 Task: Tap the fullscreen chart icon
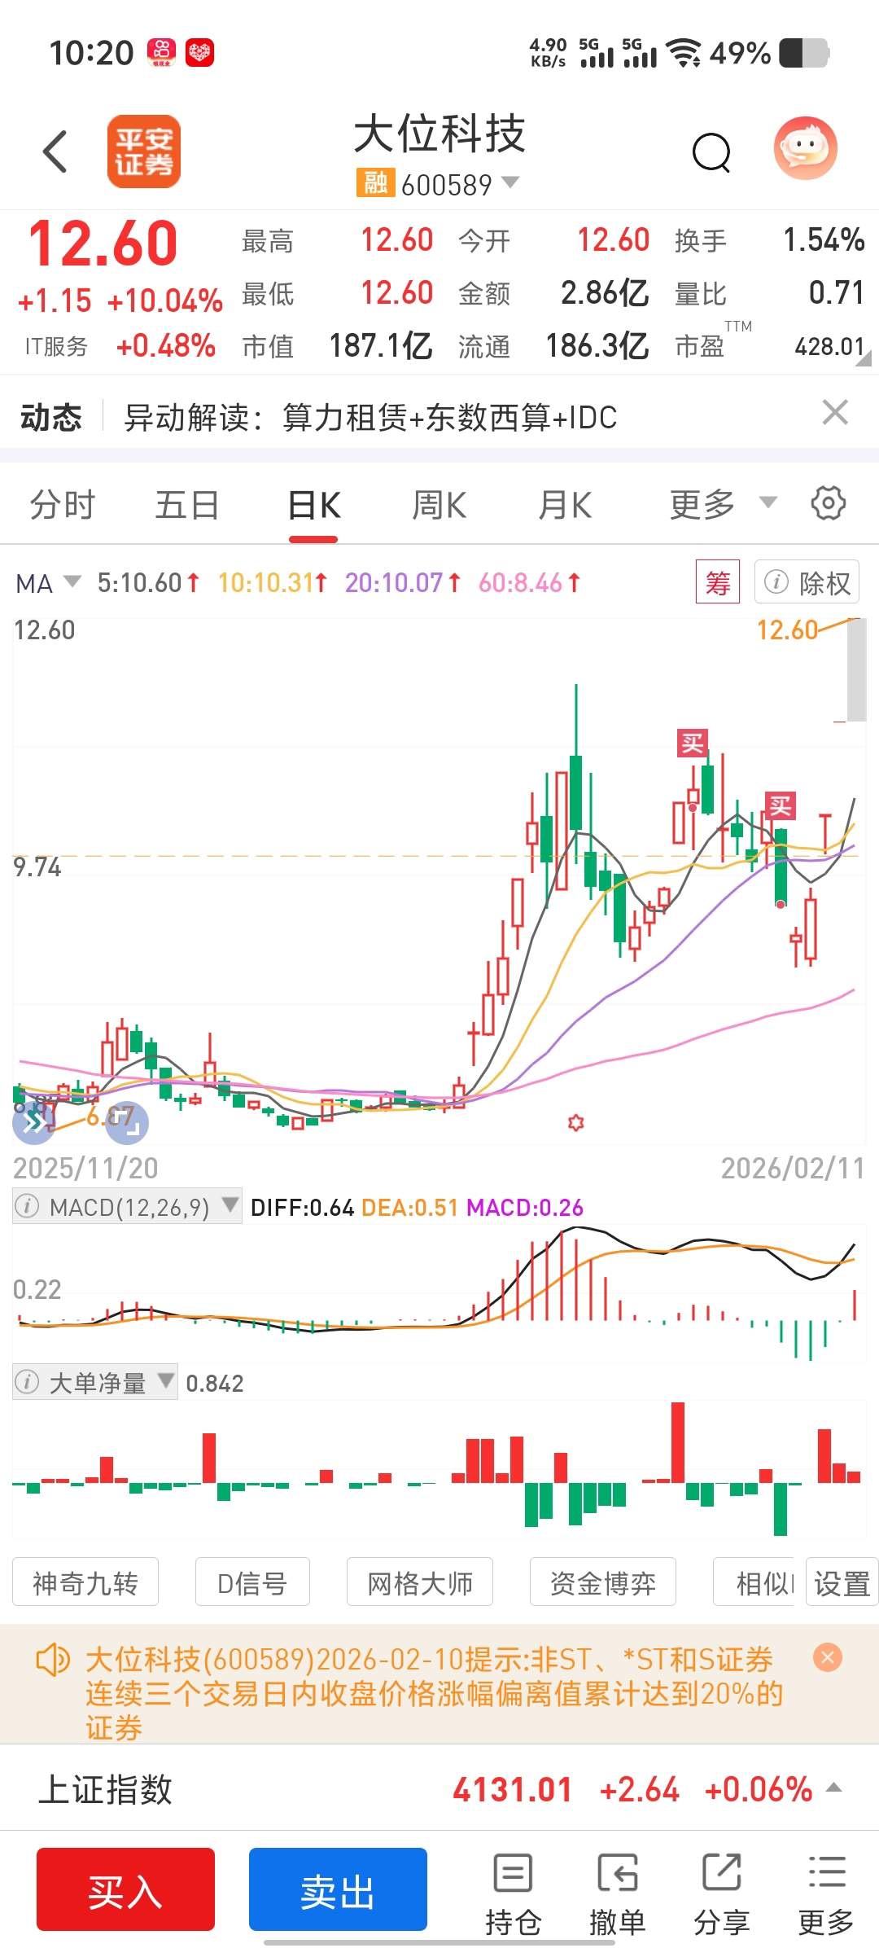click(129, 1124)
